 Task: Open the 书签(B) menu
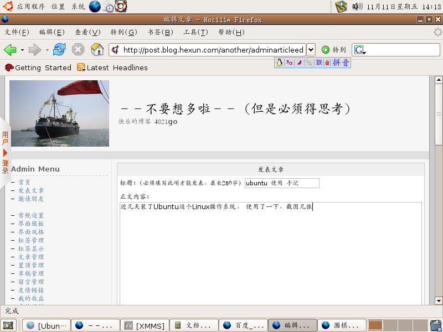[x=160, y=32]
